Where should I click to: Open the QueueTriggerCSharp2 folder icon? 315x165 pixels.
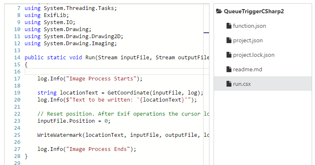219,11
